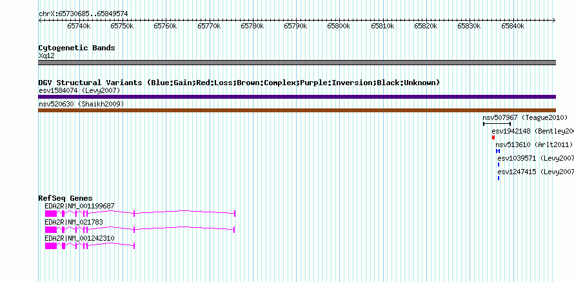Click the 65790k ruler tick label
574x282 pixels.
pos(296,26)
